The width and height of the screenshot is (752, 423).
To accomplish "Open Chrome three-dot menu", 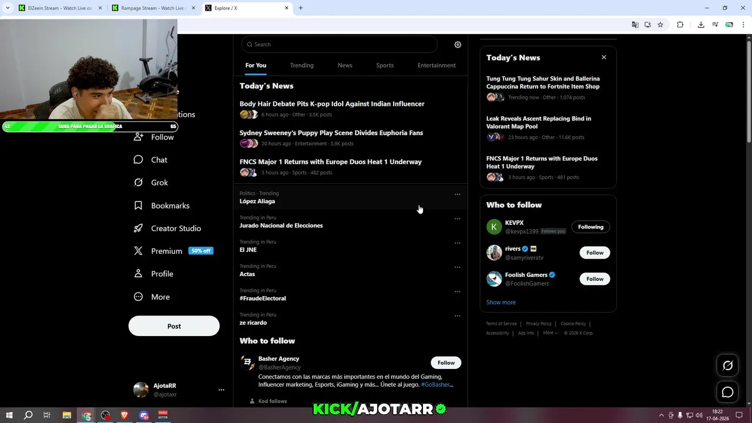I will 744,25.
